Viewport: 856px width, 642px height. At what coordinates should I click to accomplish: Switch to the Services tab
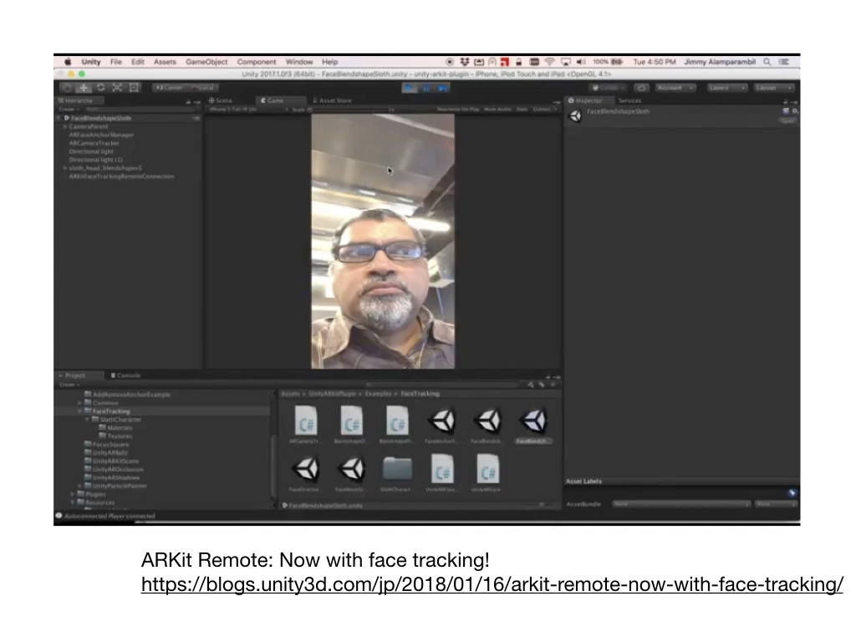[630, 100]
